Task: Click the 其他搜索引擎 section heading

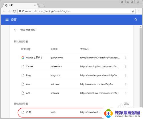Action: point(21,103)
